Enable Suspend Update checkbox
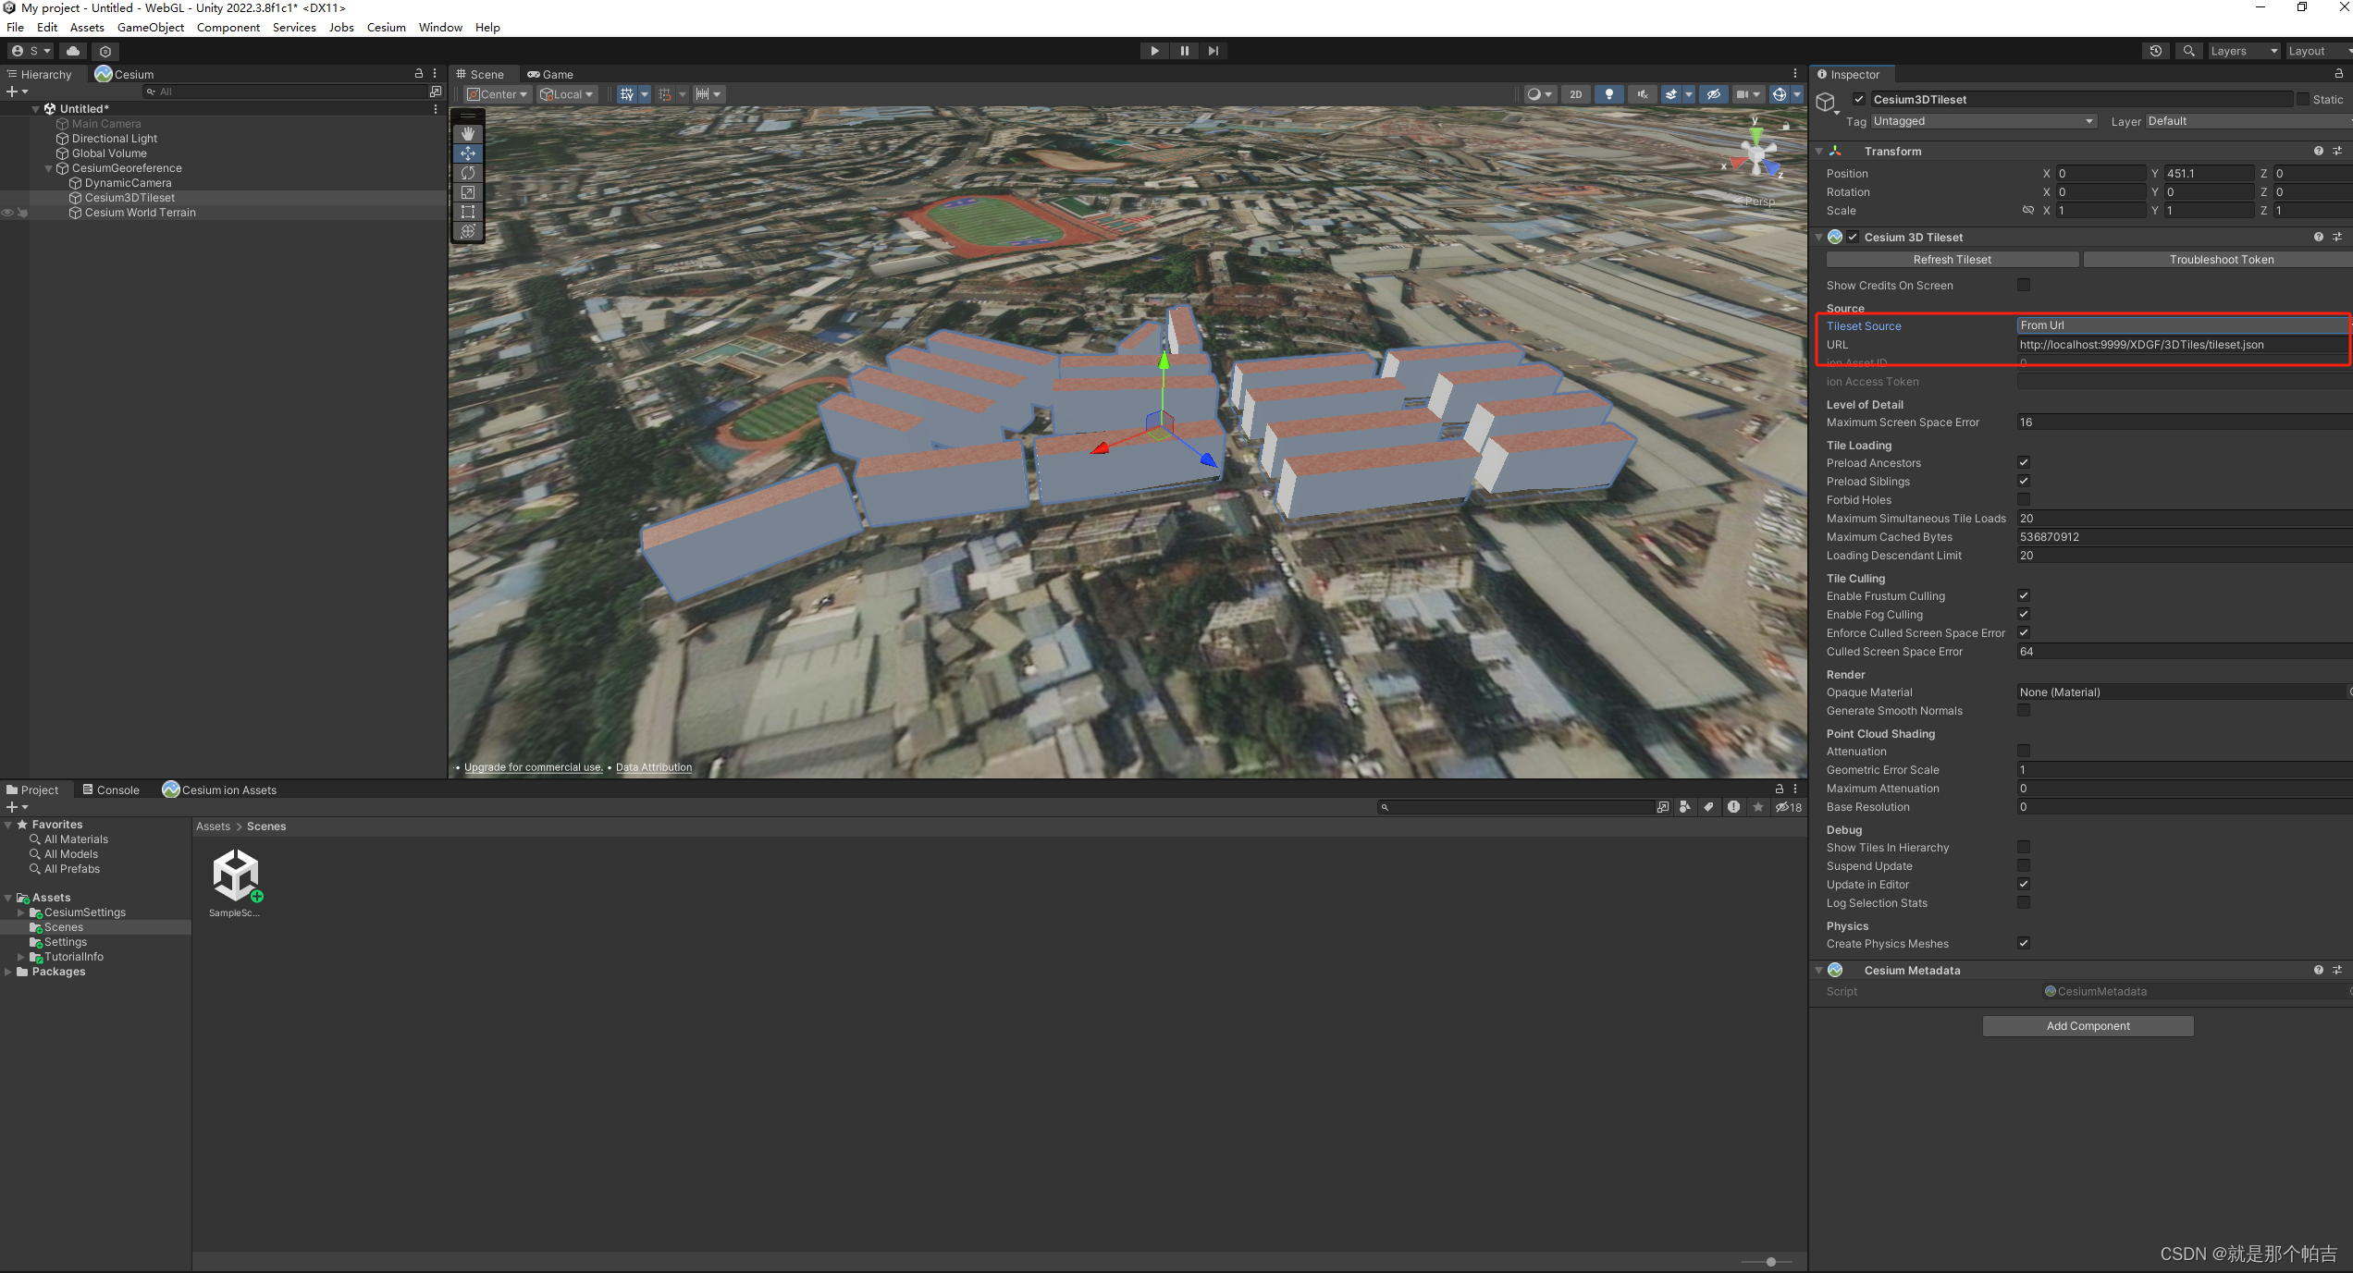Image resolution: width=2353 pixels, height=1273 pixels. [x=2024, y=865]
